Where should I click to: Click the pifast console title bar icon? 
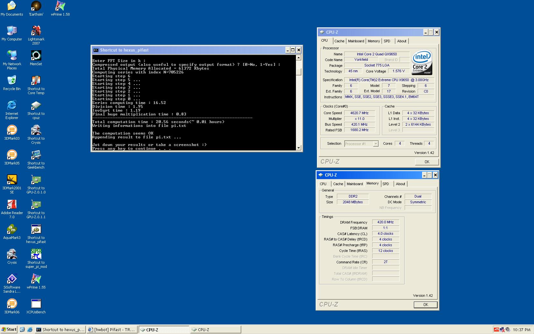[x=96, y=50]
